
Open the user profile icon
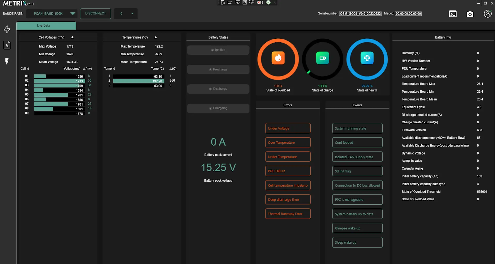point(488,14)
